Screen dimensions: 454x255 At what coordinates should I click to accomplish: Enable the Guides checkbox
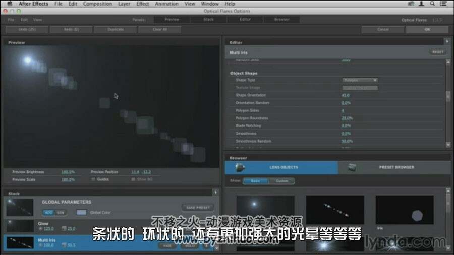(x=93, y=179)
